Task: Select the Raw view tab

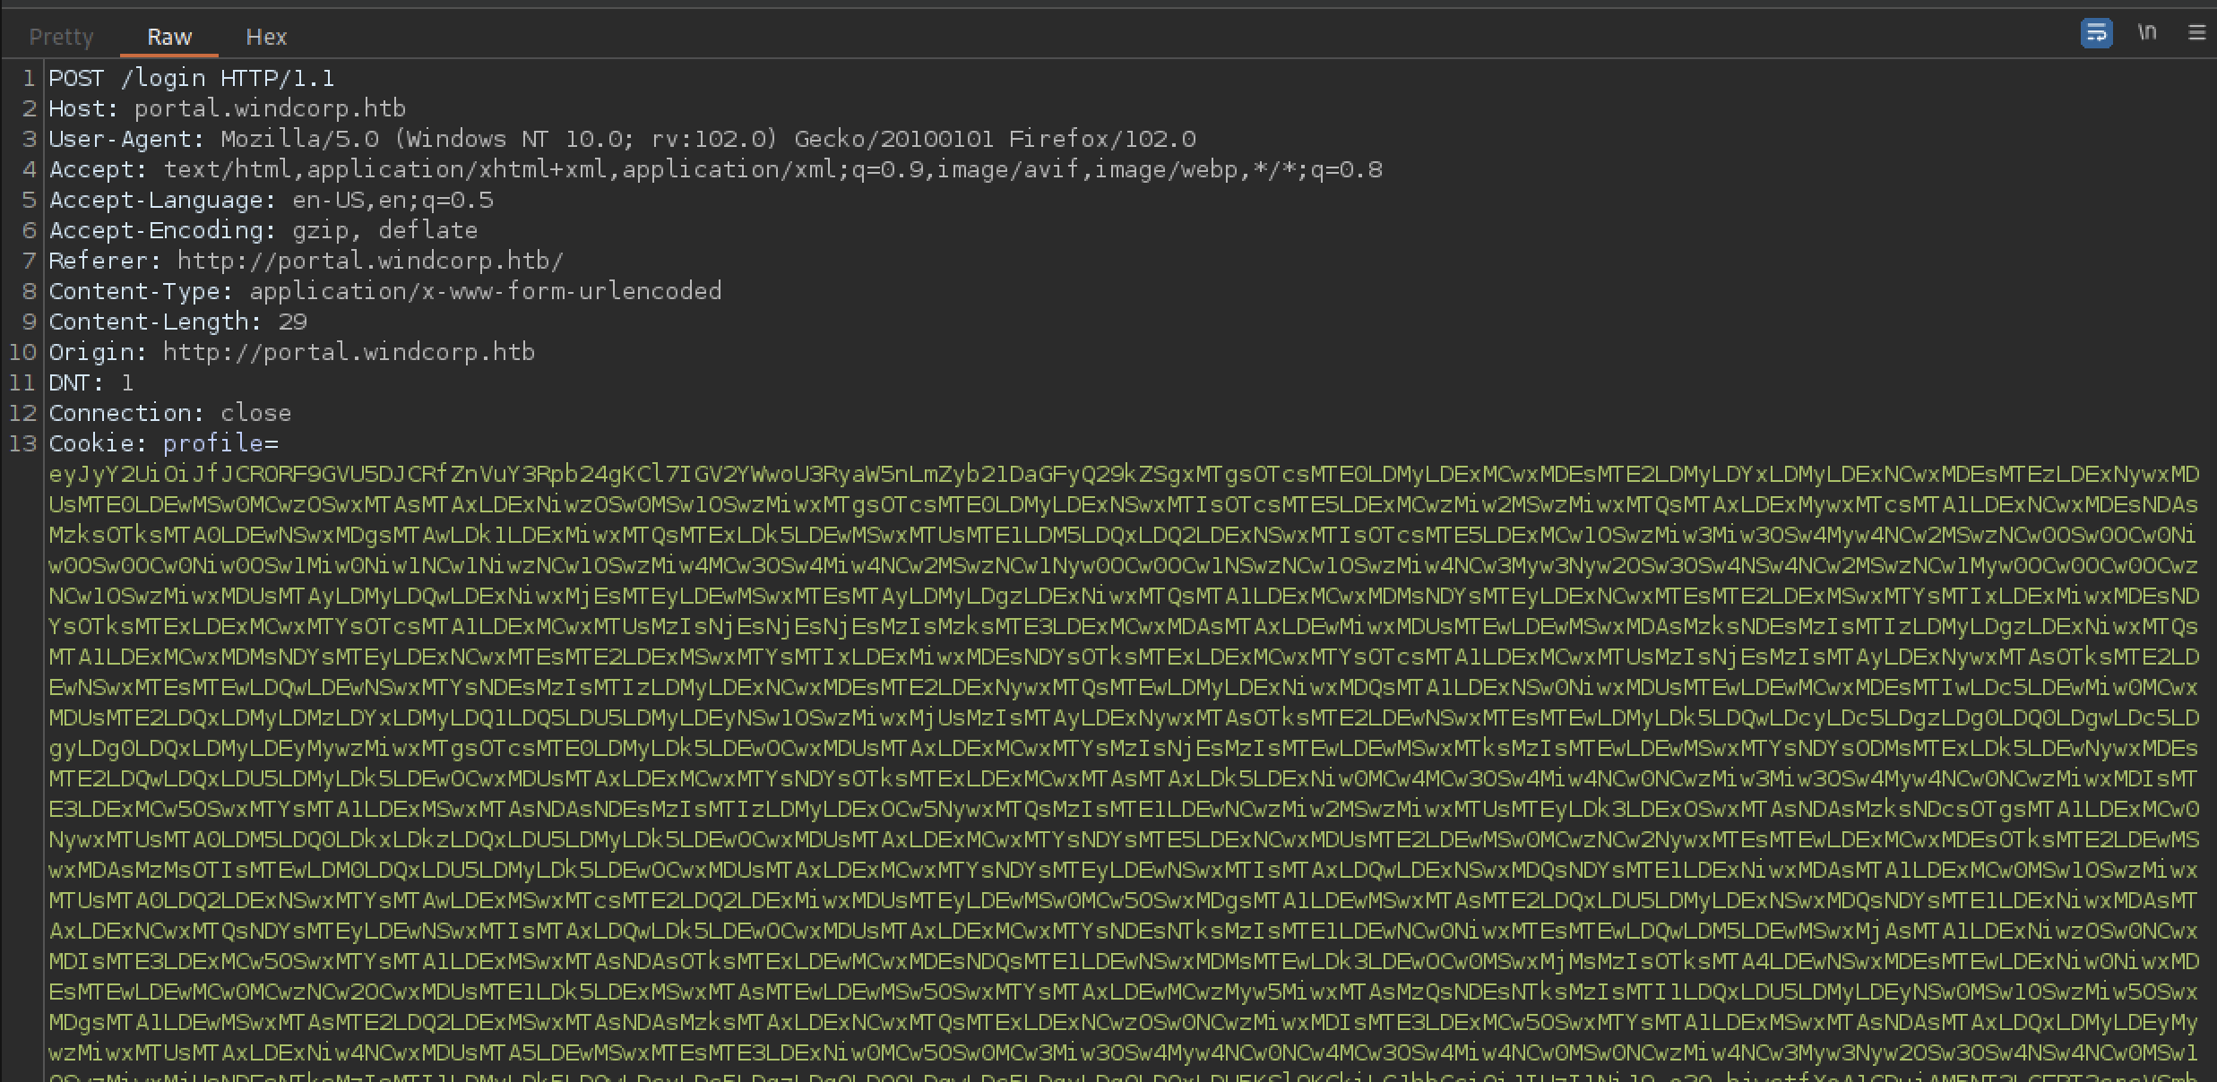Action: pos(169,37)
